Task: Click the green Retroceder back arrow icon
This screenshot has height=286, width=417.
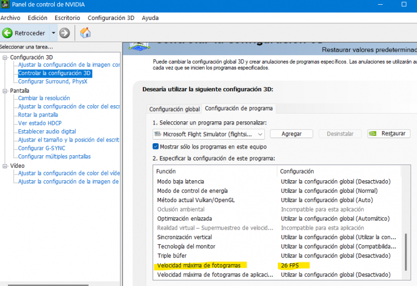Action: [7, 33]
